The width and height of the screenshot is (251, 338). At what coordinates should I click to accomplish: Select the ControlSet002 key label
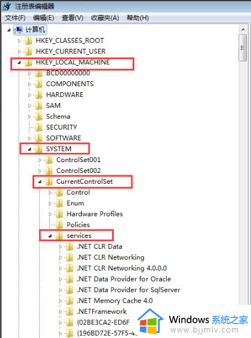point(78,171)
